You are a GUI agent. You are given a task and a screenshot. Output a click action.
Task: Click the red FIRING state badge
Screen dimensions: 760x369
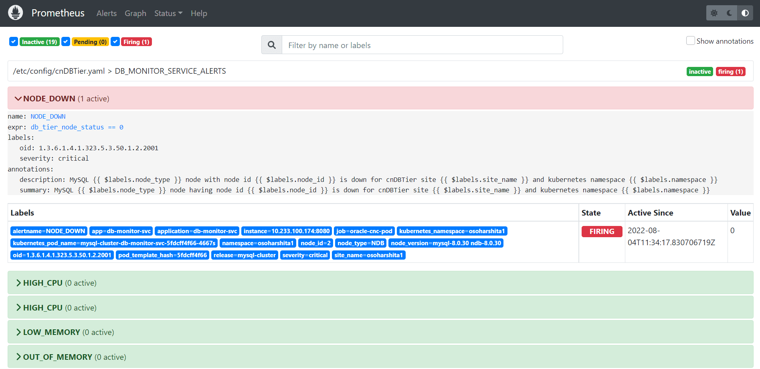click(x=602, y=231)
